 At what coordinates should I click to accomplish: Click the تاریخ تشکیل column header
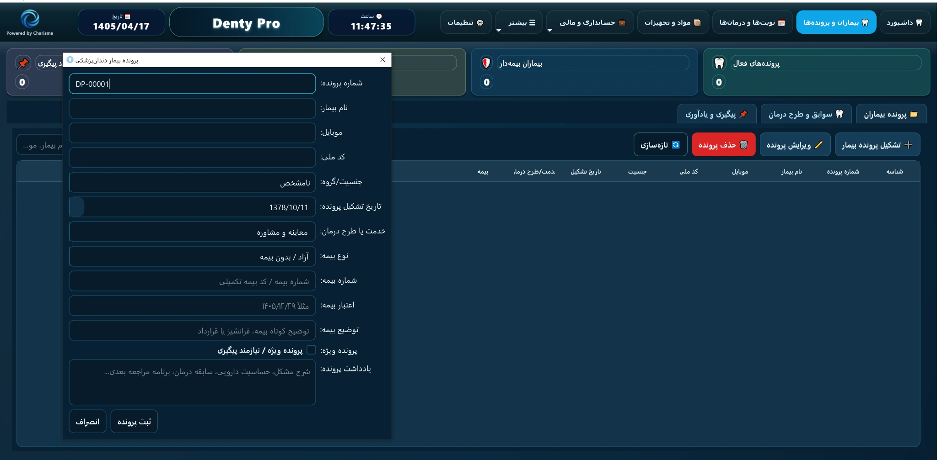click(586, 172)
